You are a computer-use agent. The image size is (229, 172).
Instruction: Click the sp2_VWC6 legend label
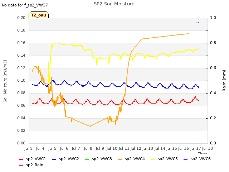point(200,159)
